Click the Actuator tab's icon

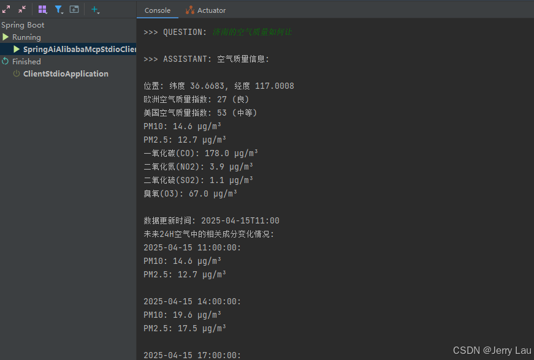tap(190, 10)
